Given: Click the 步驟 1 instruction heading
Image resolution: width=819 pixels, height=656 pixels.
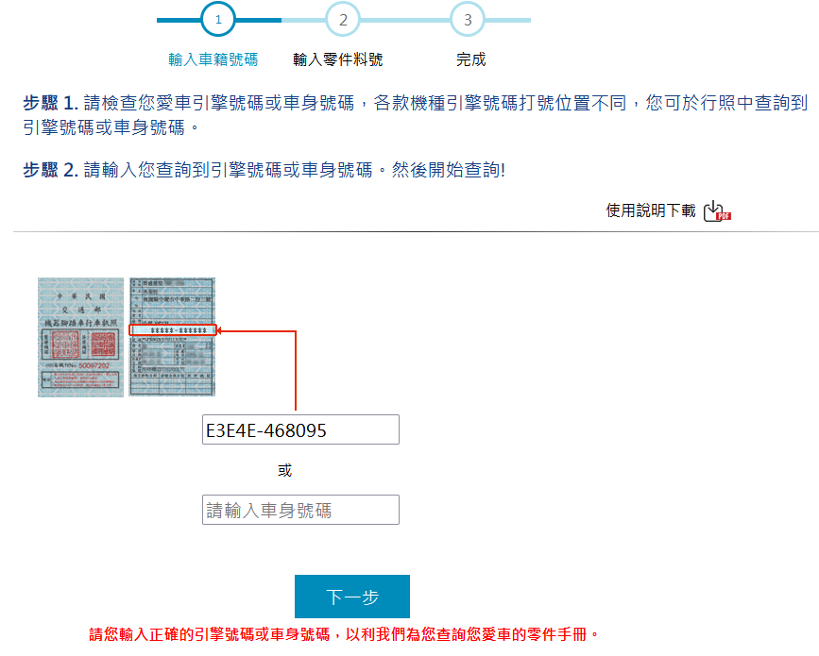Looking at the screenshot, I should [x=49, y=104].
